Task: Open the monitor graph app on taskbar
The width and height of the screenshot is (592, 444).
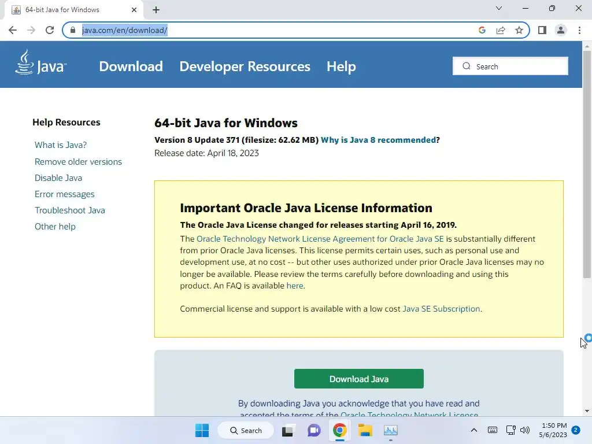Action: click(x=391, y=430)
